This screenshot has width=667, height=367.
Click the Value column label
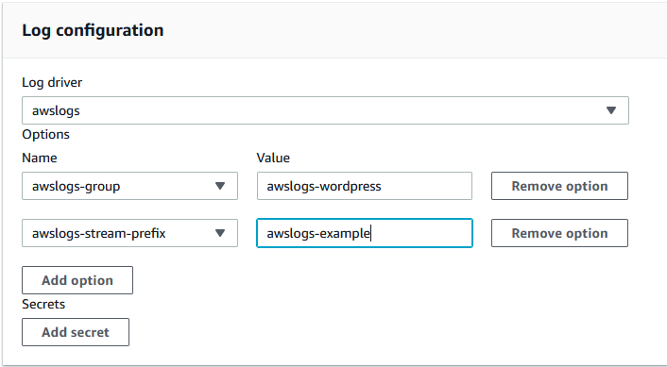click(x=273, y=158)
